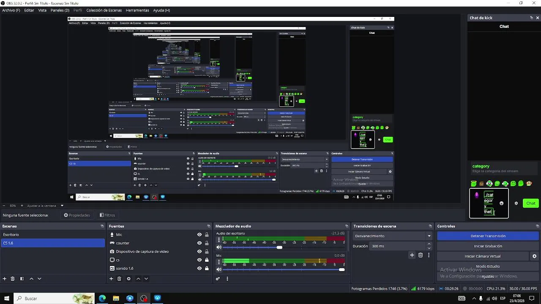541x304 pixels.
Task: Mute the Mic audio channel
Action: point(219,269)
